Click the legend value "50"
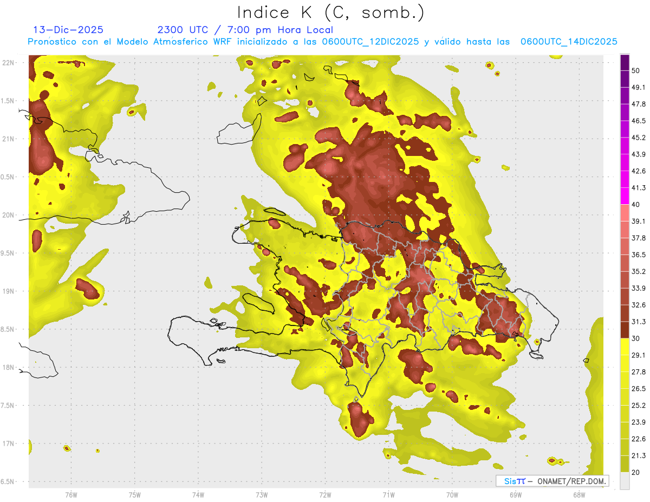The width and height of the screenshot is (650, 502). [x=636, y=70]
